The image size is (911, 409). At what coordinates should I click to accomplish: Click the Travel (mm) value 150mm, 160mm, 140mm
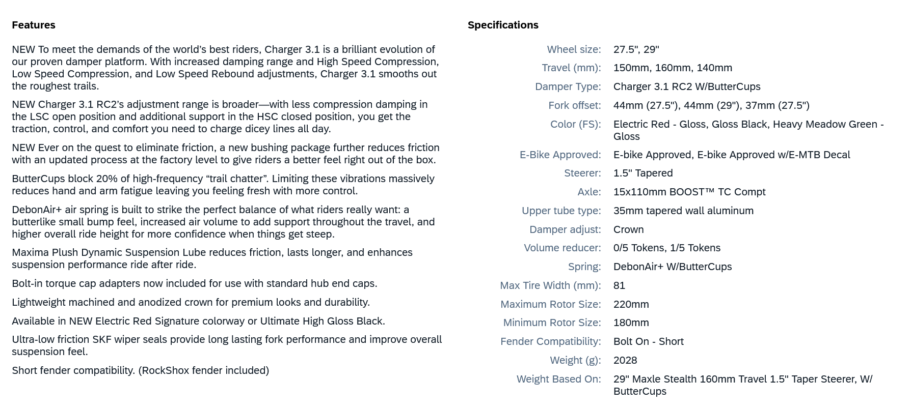pos(673,68)
